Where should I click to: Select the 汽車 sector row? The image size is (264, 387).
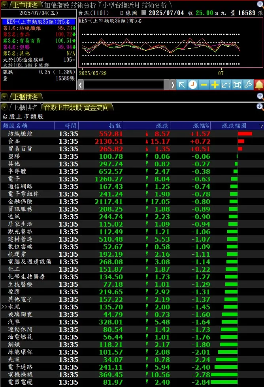[x=132, y=322]
